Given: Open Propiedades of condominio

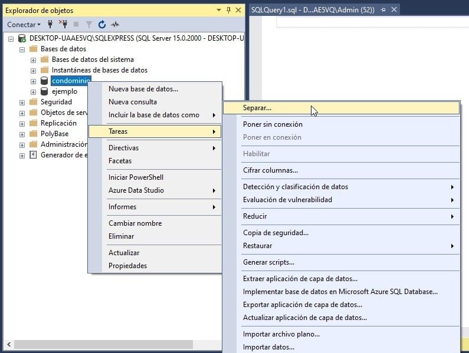Looking at the screenshot, I should coord(155,265).
